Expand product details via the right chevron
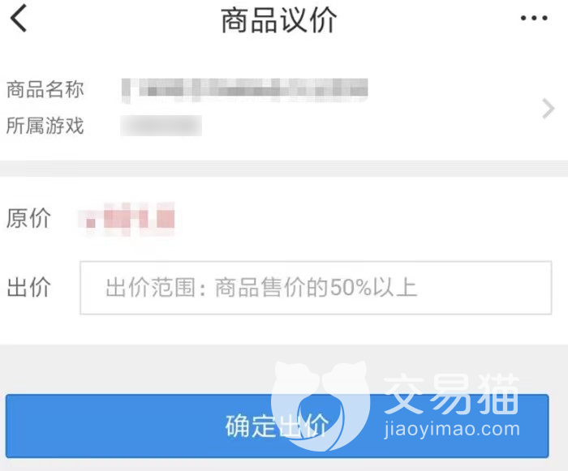 click(x=548, y=109)
